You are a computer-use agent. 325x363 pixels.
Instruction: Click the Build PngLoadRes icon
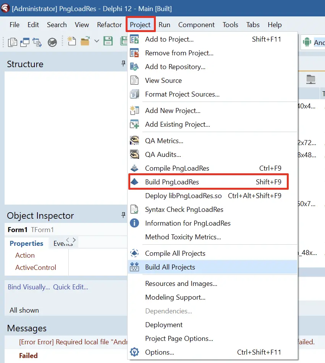pos(134,182)
